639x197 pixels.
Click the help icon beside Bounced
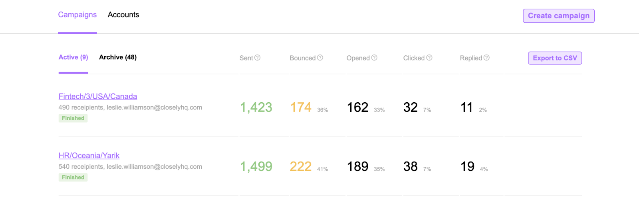coord(320,58)
